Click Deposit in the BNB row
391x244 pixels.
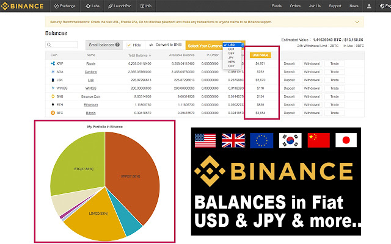tap(289, 96)
